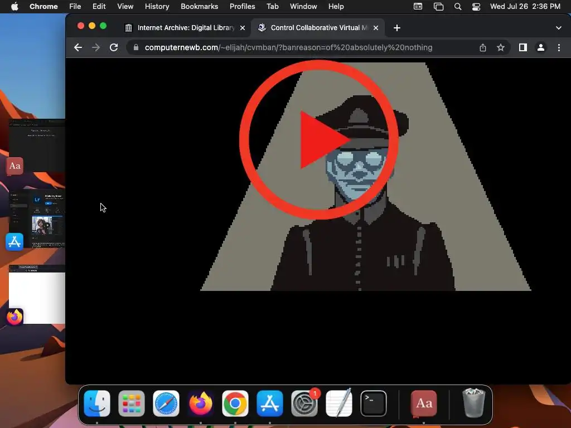Select Firefox window thumbnail in Stage Manager
Image resolution: width=571 pixels, height=428 pixels.
click(x=37, y=294)
